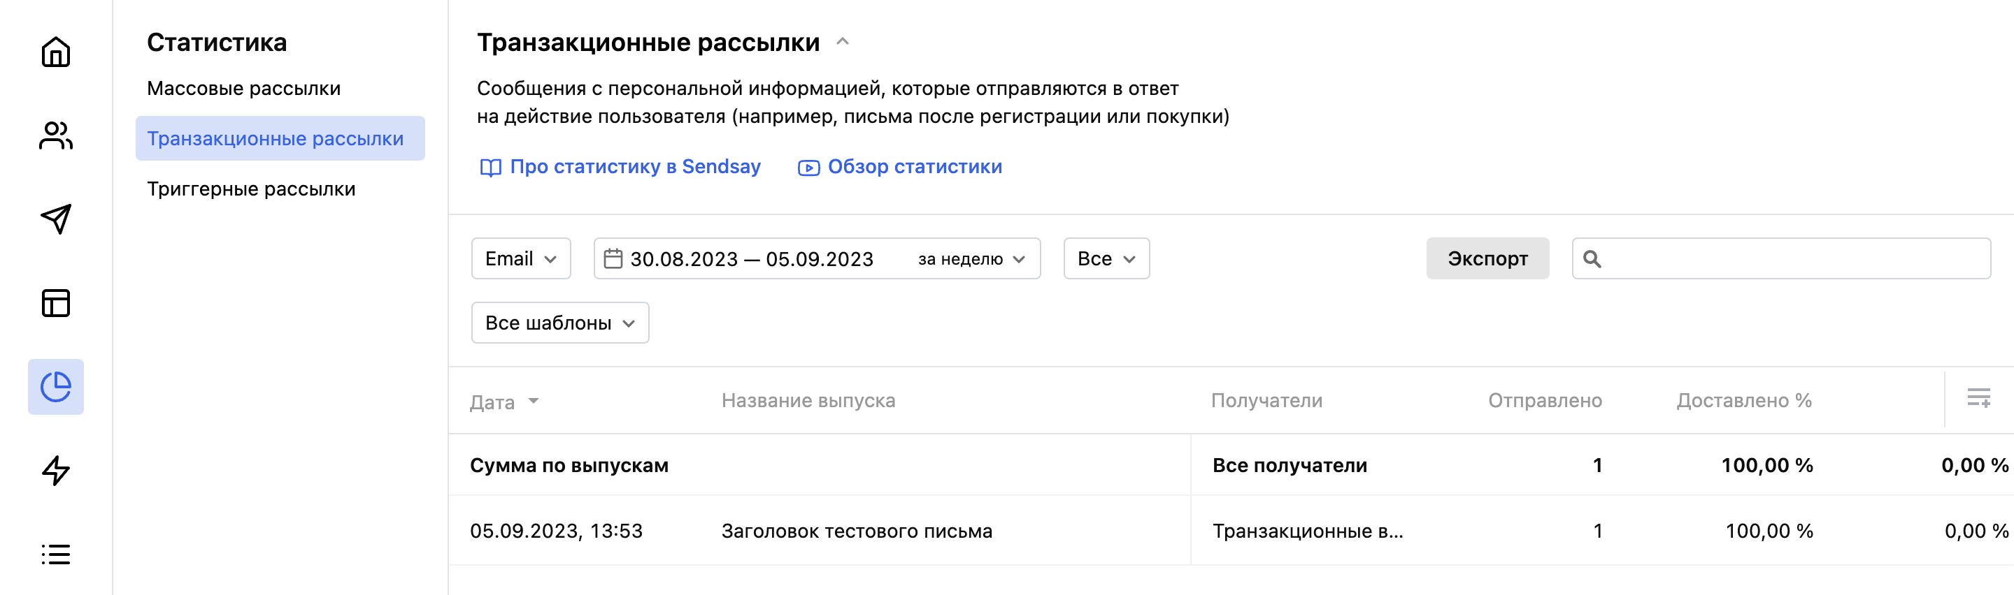Open the list icon in sidebar

(55, 554)
